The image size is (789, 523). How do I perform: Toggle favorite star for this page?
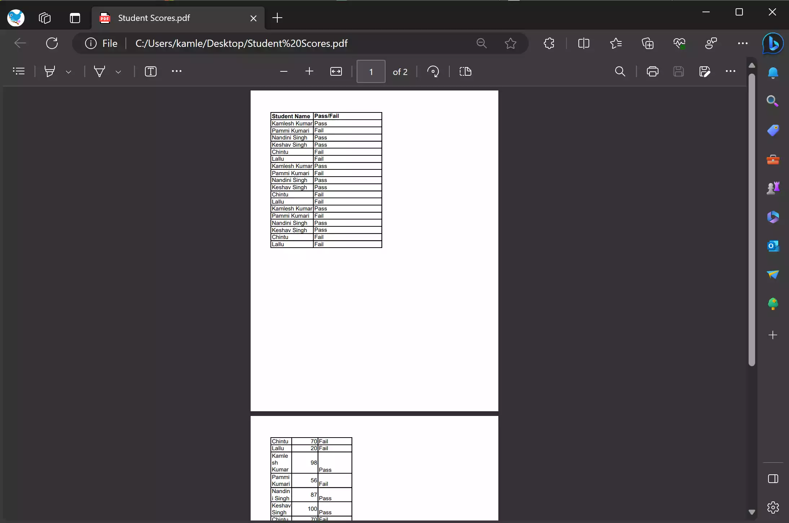click(x=510, y=43)
